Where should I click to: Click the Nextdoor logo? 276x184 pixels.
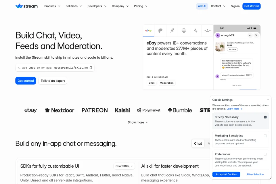click(59, 110)
